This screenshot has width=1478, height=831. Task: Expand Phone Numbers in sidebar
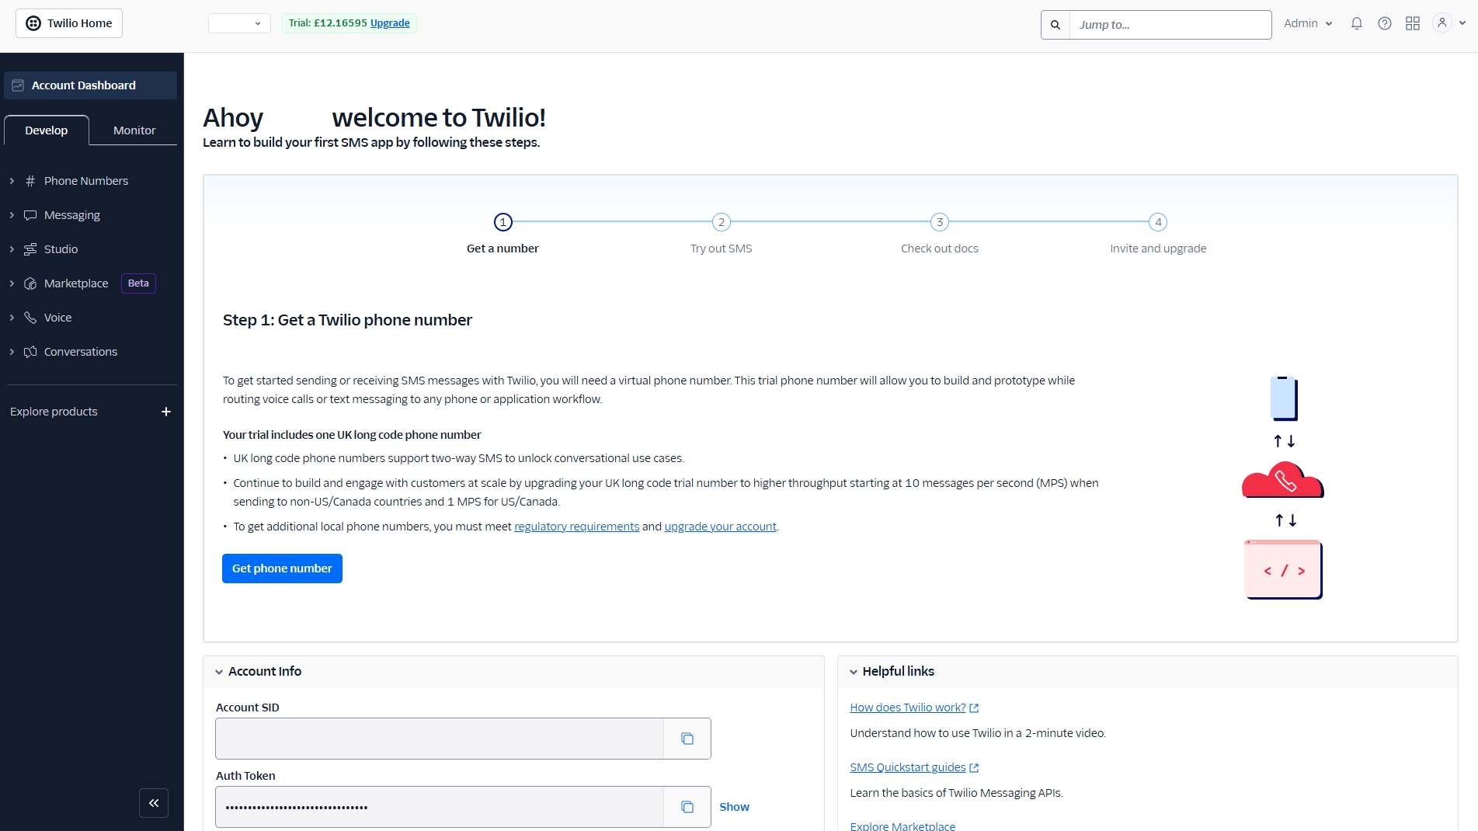pyautogui.click(x=85, y=181)
